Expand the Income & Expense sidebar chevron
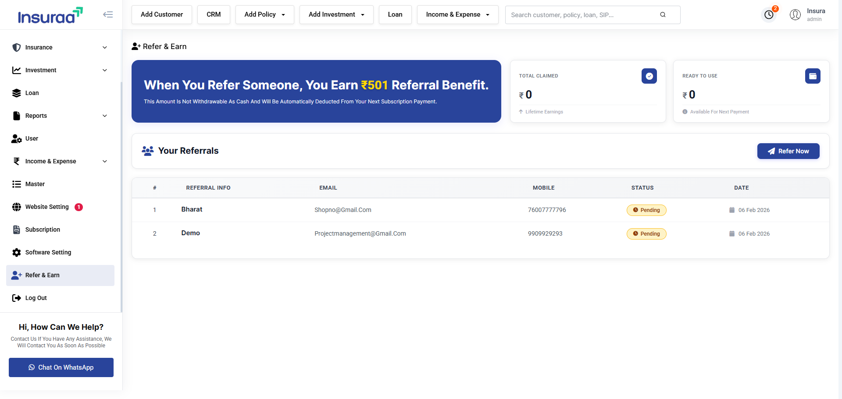The image size is (842, 399). pos(105,161)
